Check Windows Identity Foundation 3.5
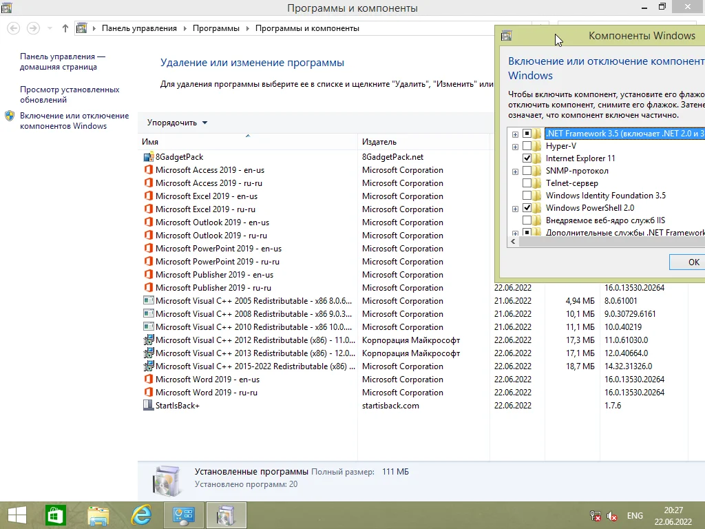 [x=527, y=196]
